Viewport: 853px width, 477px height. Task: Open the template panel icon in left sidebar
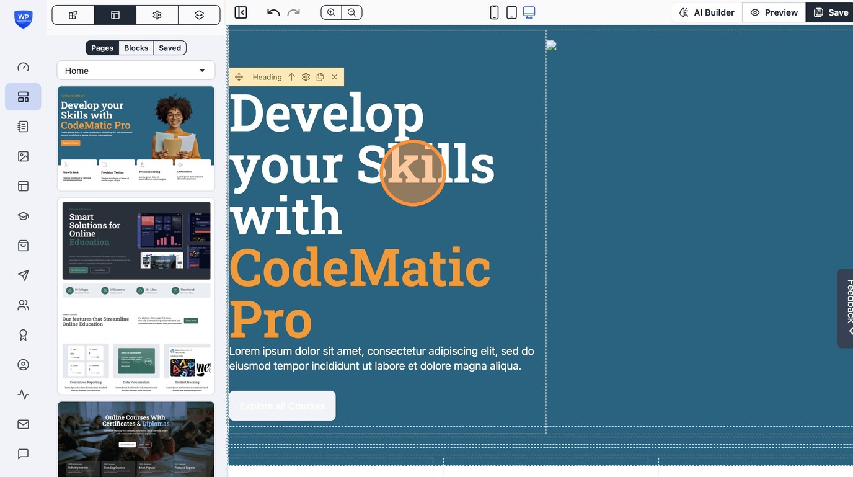click(x=23, y=186)
